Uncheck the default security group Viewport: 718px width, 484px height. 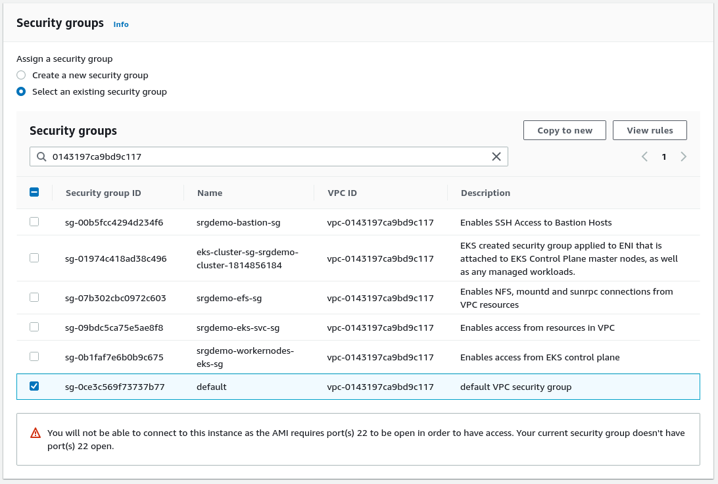(x=34, y=387)
